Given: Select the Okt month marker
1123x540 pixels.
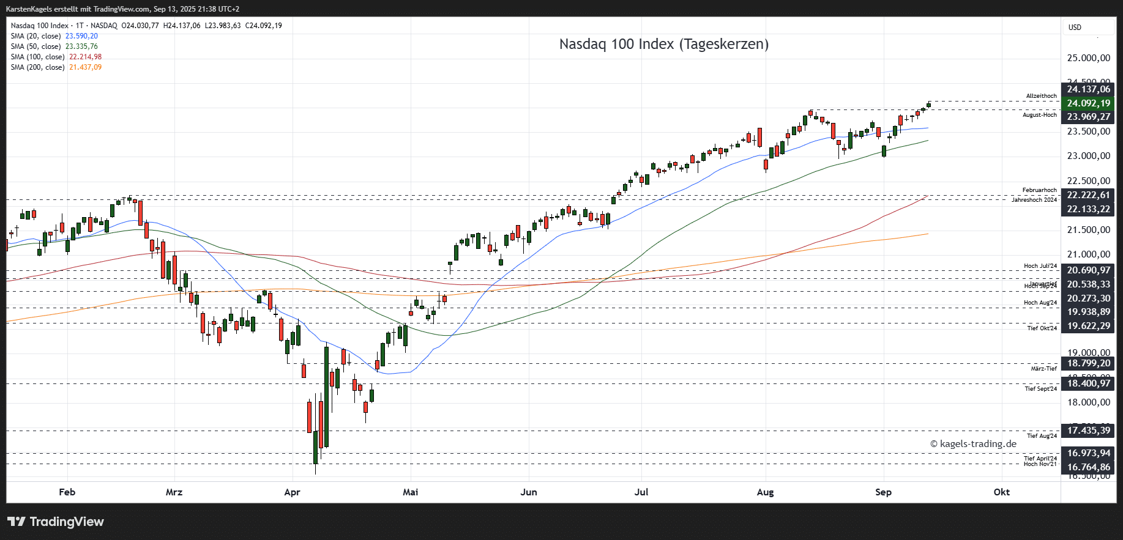Looking at the screenshot, I should [1001, 492].
